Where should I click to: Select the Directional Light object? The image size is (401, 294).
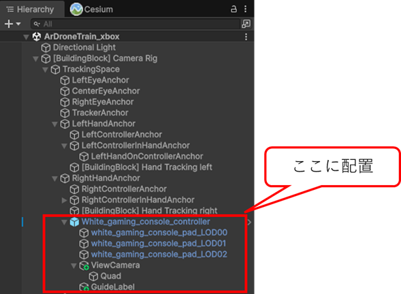click(x=84, y=48)
